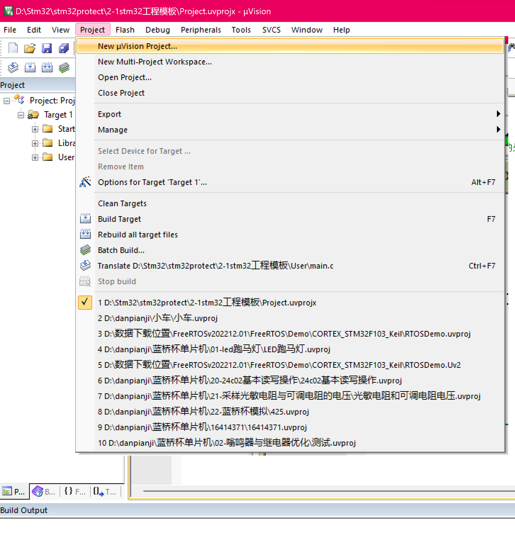The height and width of the screenshot is (557, 515).
Task: Click the Build Output panel header
Action: click(257, 510)
